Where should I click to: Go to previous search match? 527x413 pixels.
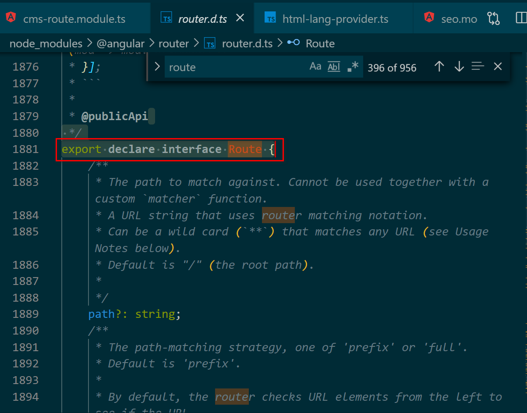[x=439, y=67]
